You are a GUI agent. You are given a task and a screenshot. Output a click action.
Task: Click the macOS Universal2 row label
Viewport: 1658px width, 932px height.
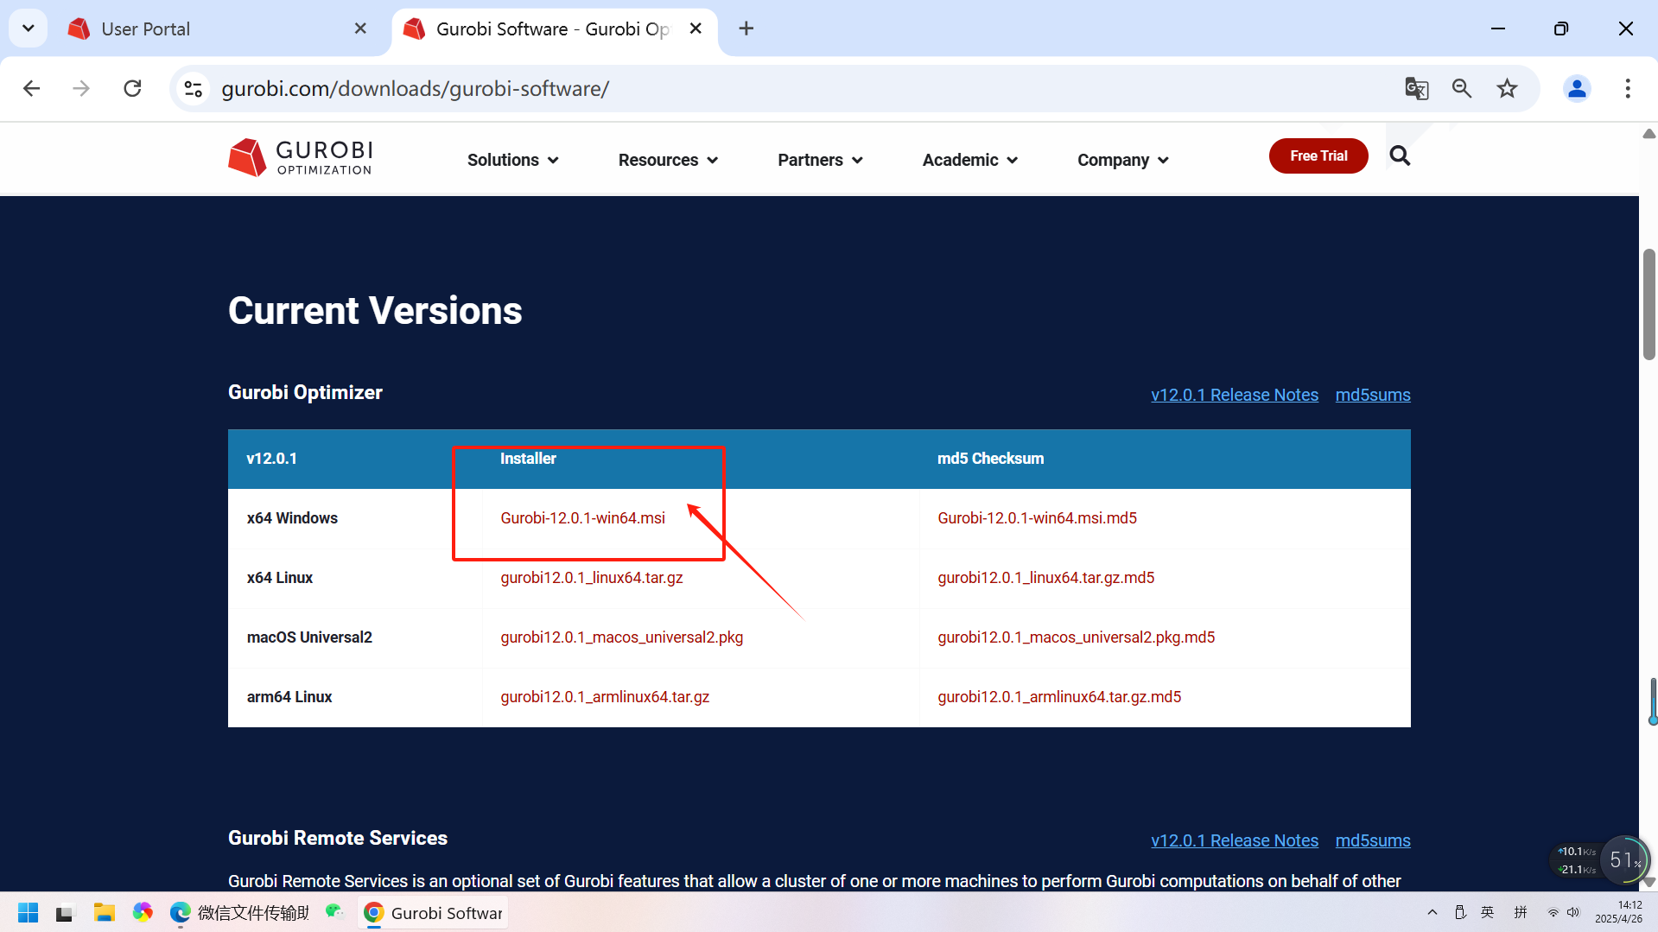tap(309, 637)
